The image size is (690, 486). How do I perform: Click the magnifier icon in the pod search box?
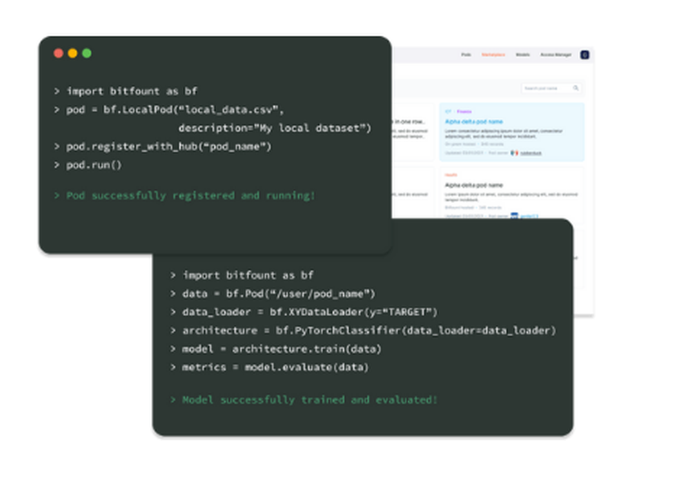tap(575, 88)
